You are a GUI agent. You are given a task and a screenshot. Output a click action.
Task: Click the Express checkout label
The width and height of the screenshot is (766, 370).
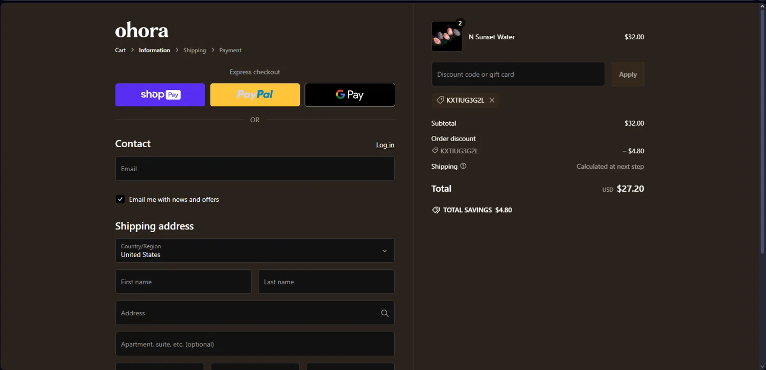(255, 72)
